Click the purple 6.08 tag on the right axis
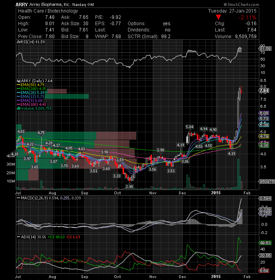Viewport: 275px width, 280px height. click(264, 113)
